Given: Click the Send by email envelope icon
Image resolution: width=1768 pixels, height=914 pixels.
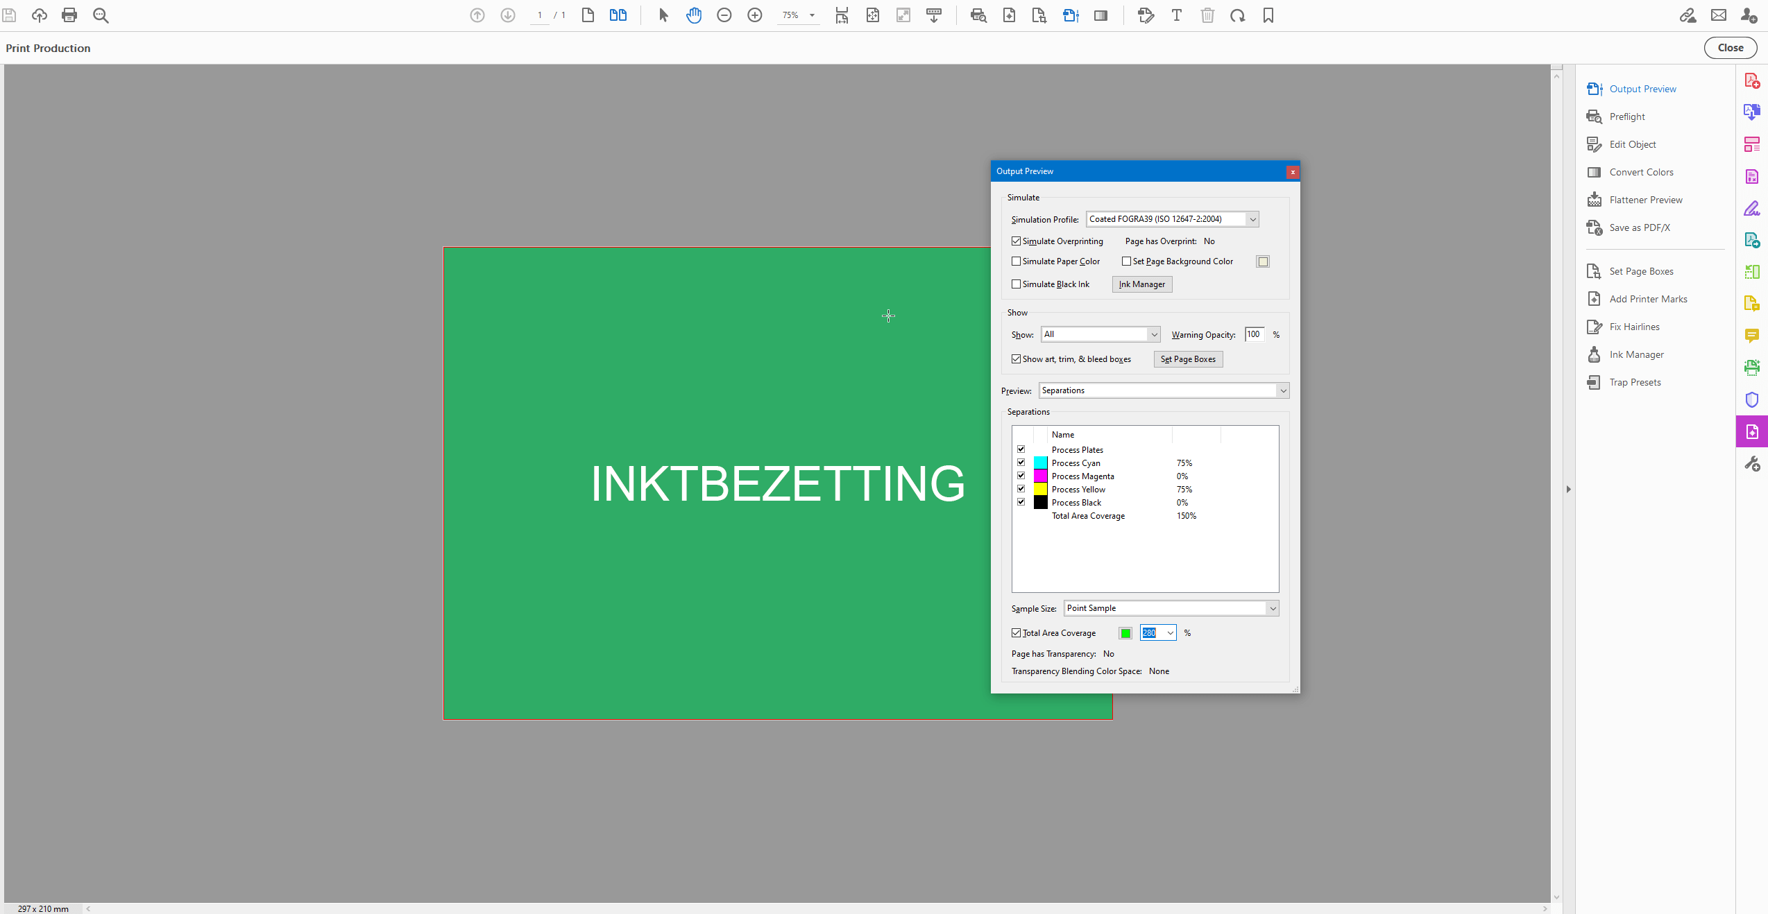Looking at the screenshot, I should tap(1719, 15).
